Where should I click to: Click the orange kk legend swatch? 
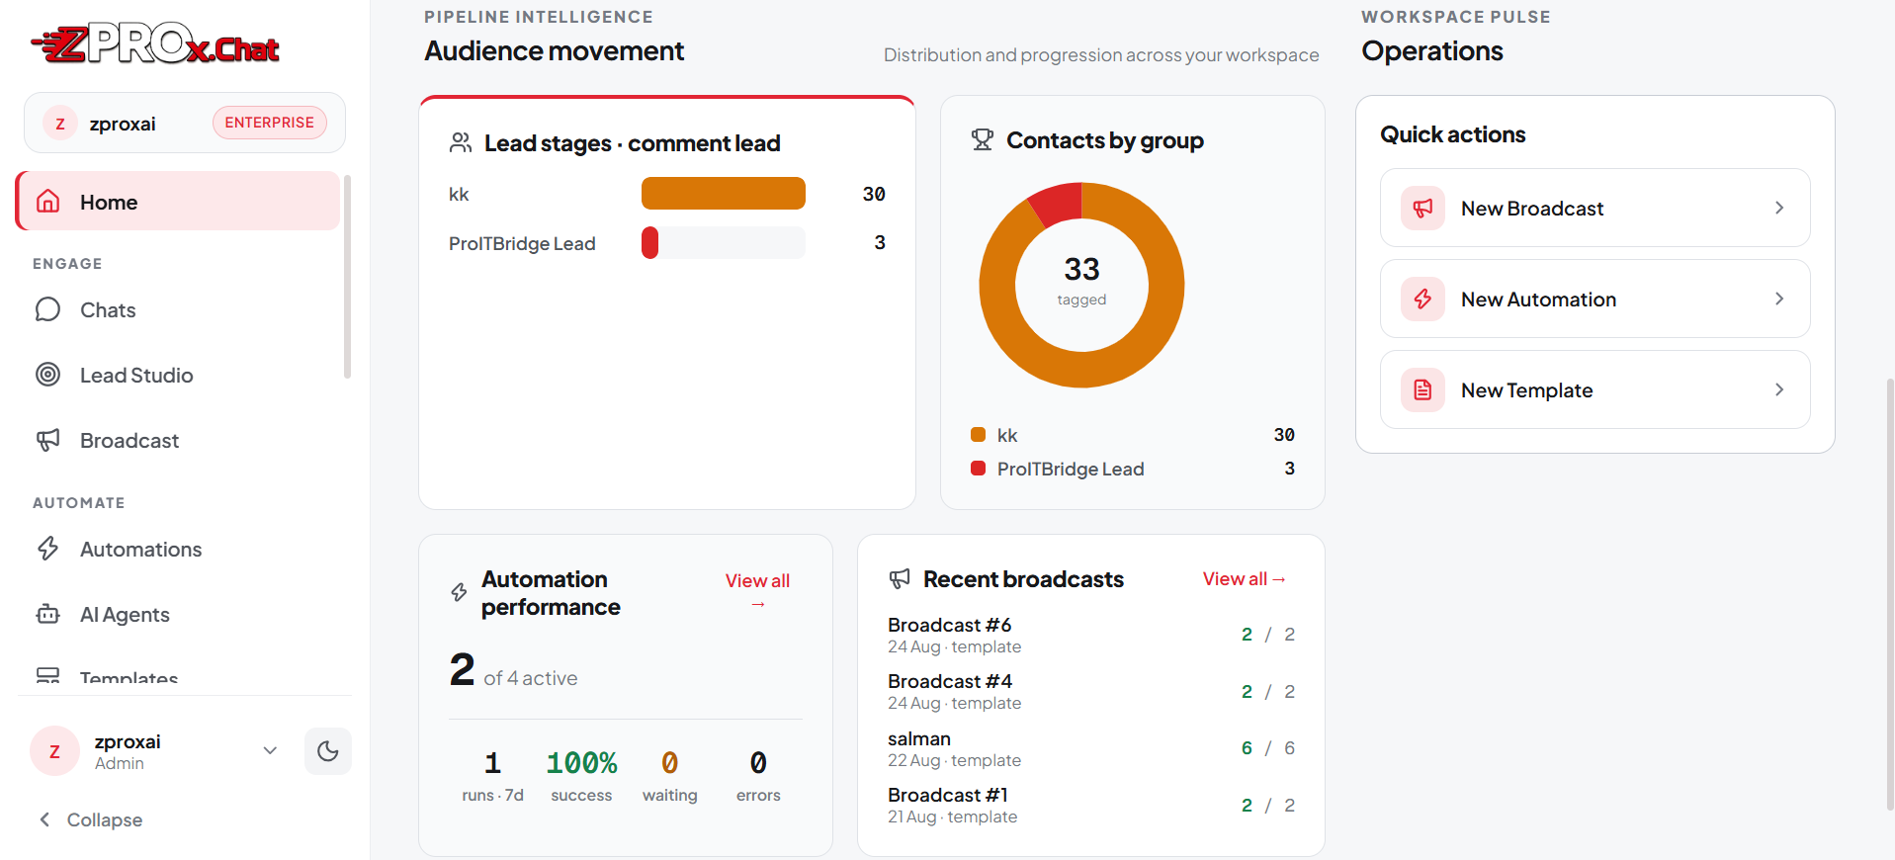(x=978, y=434)
